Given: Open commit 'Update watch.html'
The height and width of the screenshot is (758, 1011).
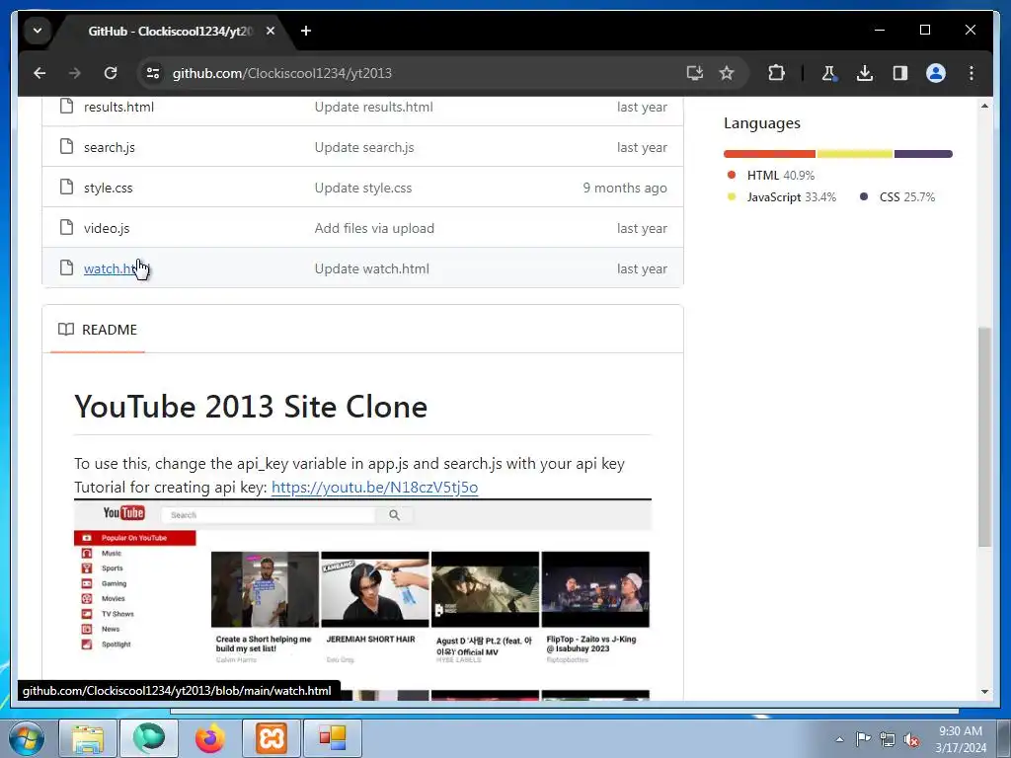Looking at the screenshot, I should 371,268.
